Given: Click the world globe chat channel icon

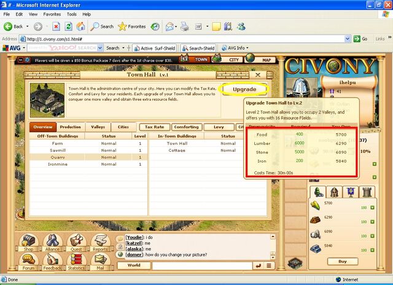Looking at the screenshot, I should coord(120,254).
